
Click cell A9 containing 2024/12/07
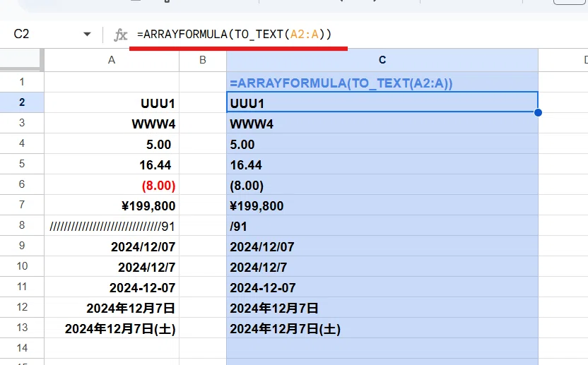click(112, 246)
